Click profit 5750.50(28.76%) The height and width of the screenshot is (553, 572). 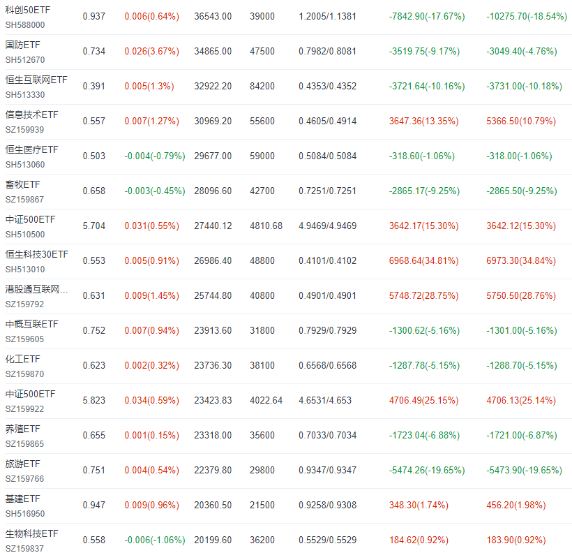tap(521, 296)
